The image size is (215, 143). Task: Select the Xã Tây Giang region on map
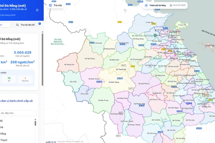90,58
